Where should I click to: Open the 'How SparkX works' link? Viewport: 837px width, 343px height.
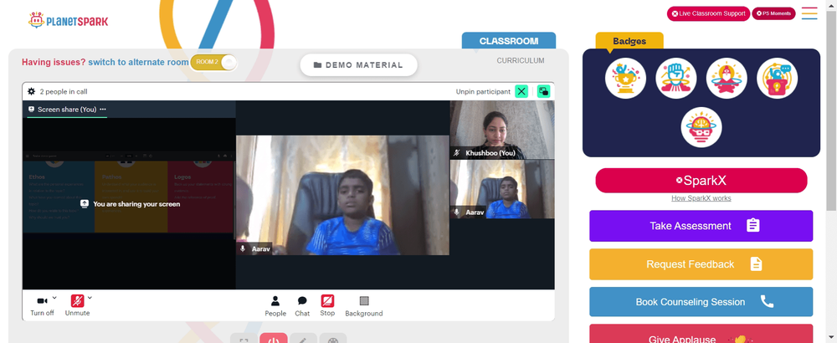(701, 198)
